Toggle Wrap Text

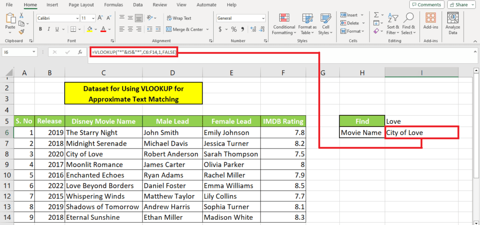tap(179, 18)
